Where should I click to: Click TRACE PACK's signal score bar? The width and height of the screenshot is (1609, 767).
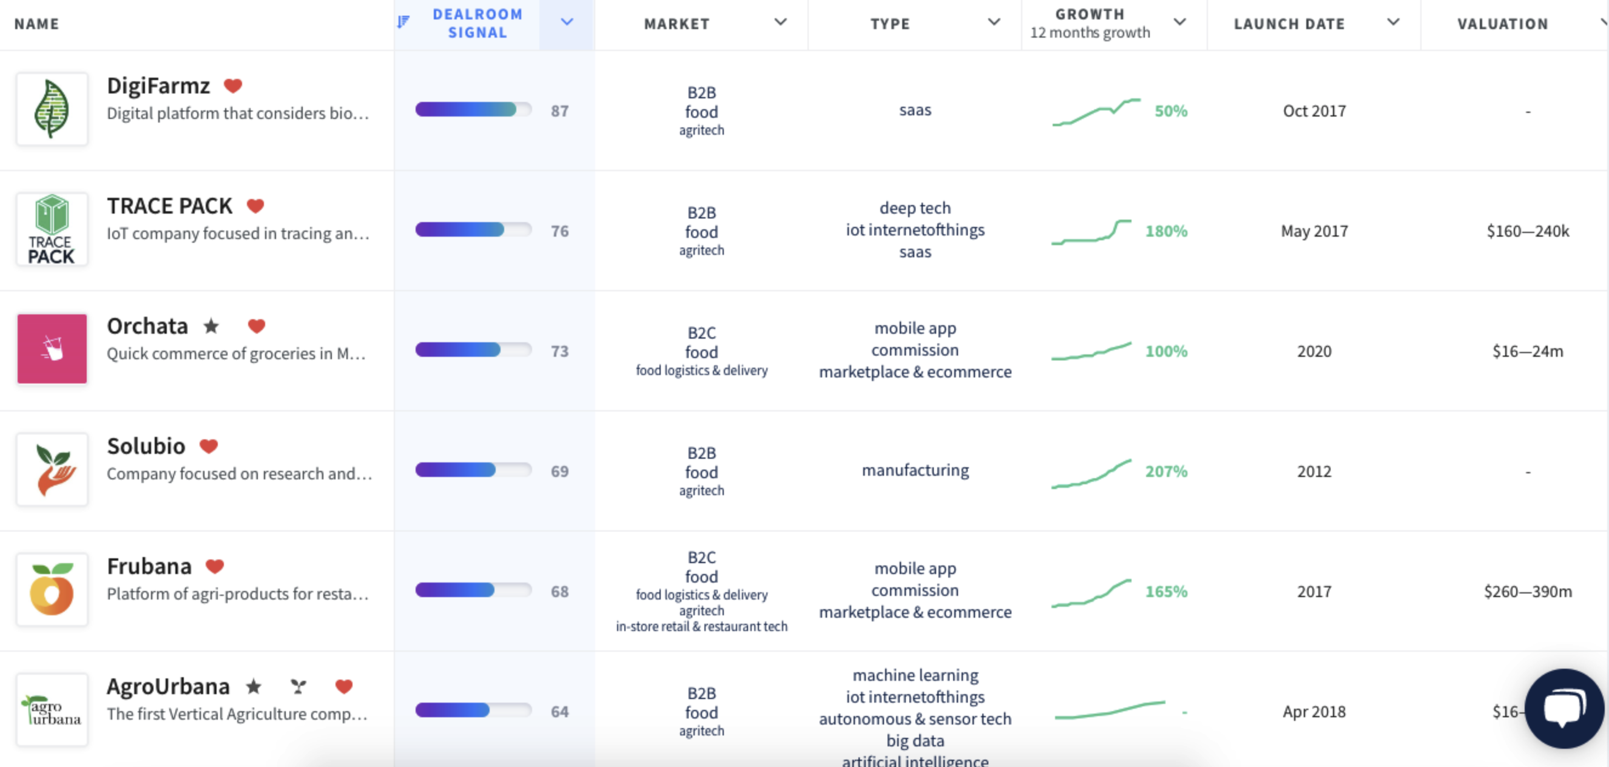[x=473, y=230]
